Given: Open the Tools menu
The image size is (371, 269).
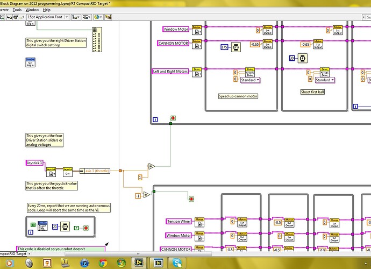Looking at the screenshot, I should [x=17, y=10].
